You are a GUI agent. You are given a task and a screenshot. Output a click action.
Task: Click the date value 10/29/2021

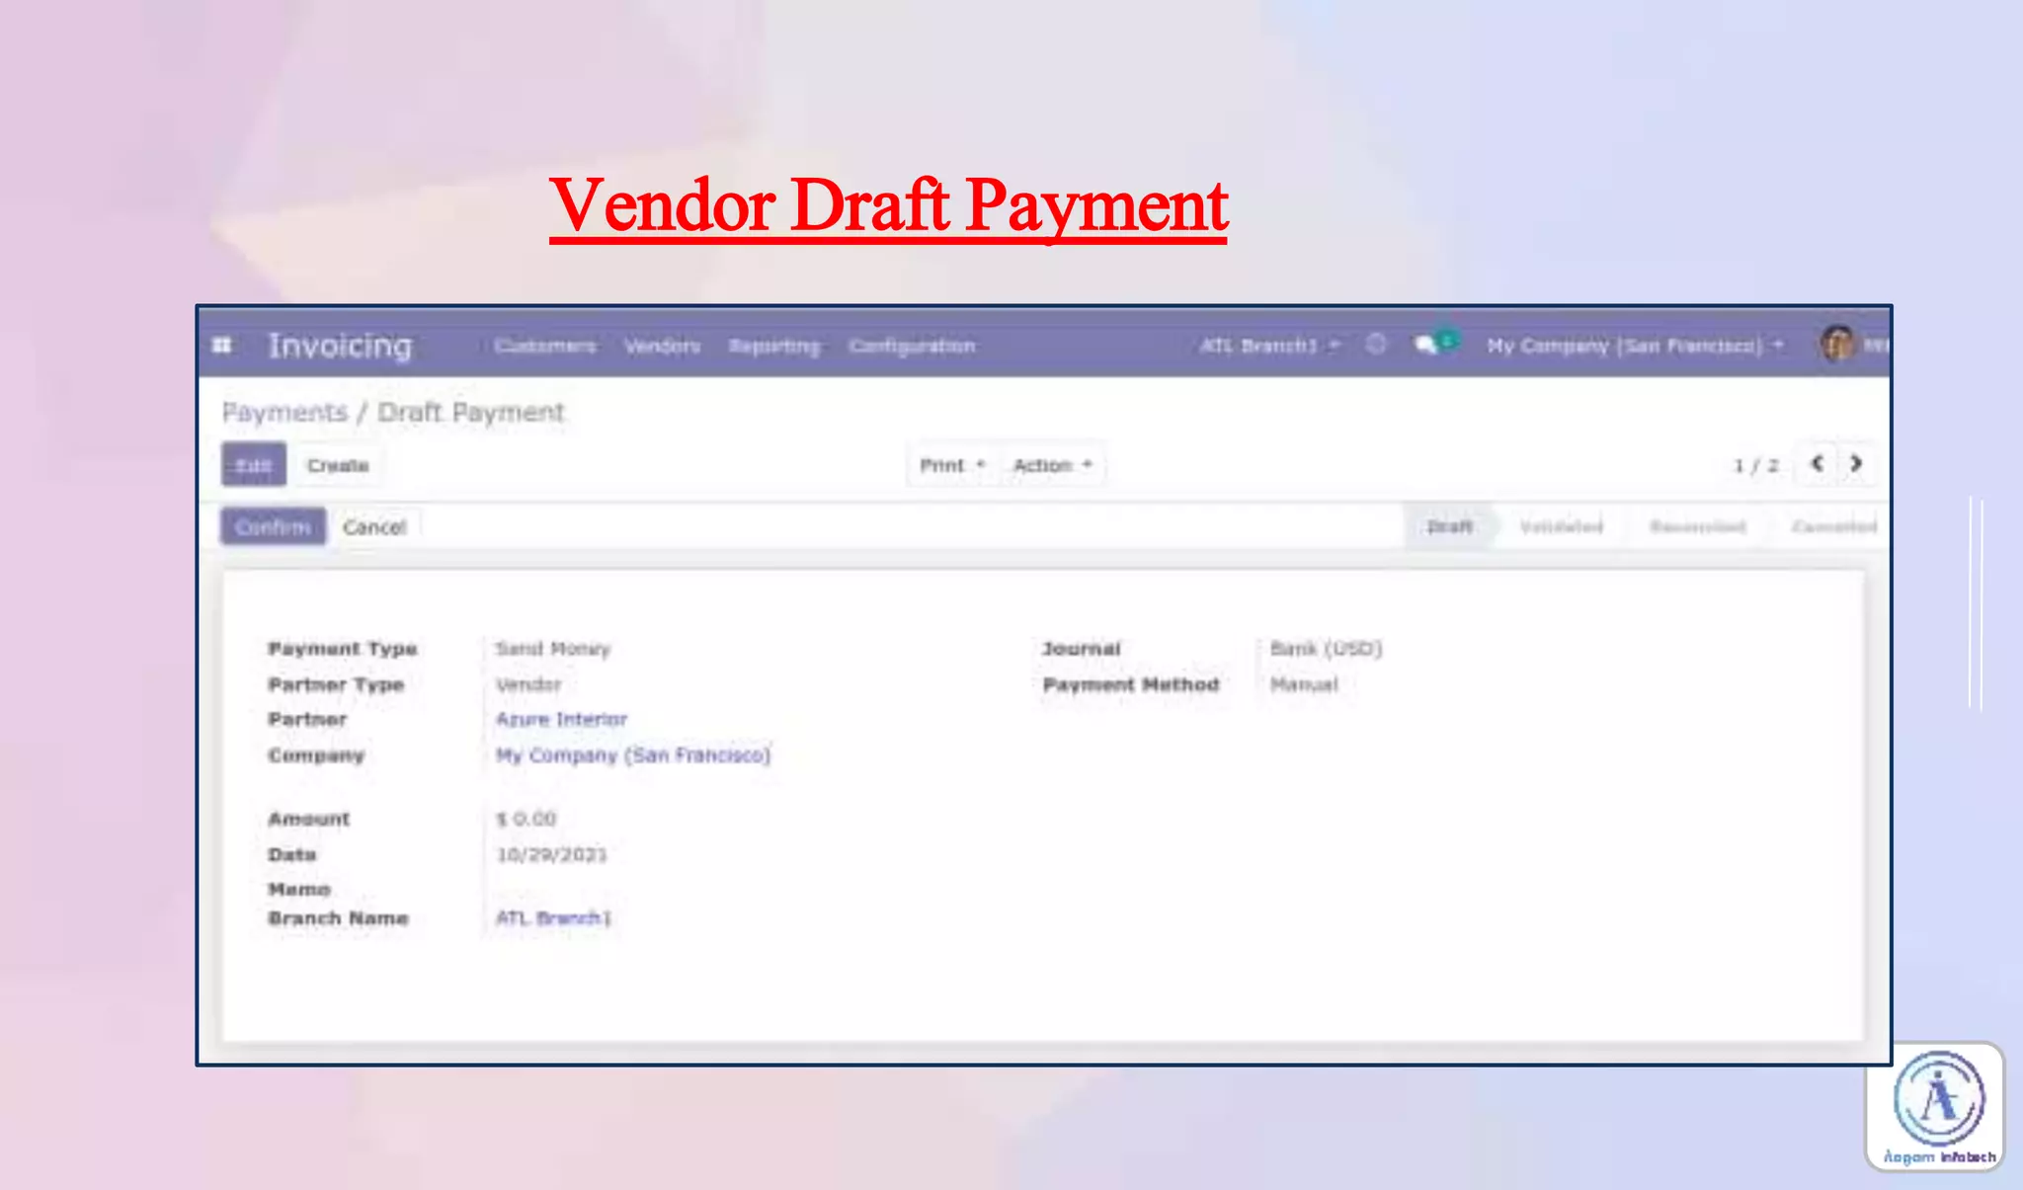click(551, 854)
